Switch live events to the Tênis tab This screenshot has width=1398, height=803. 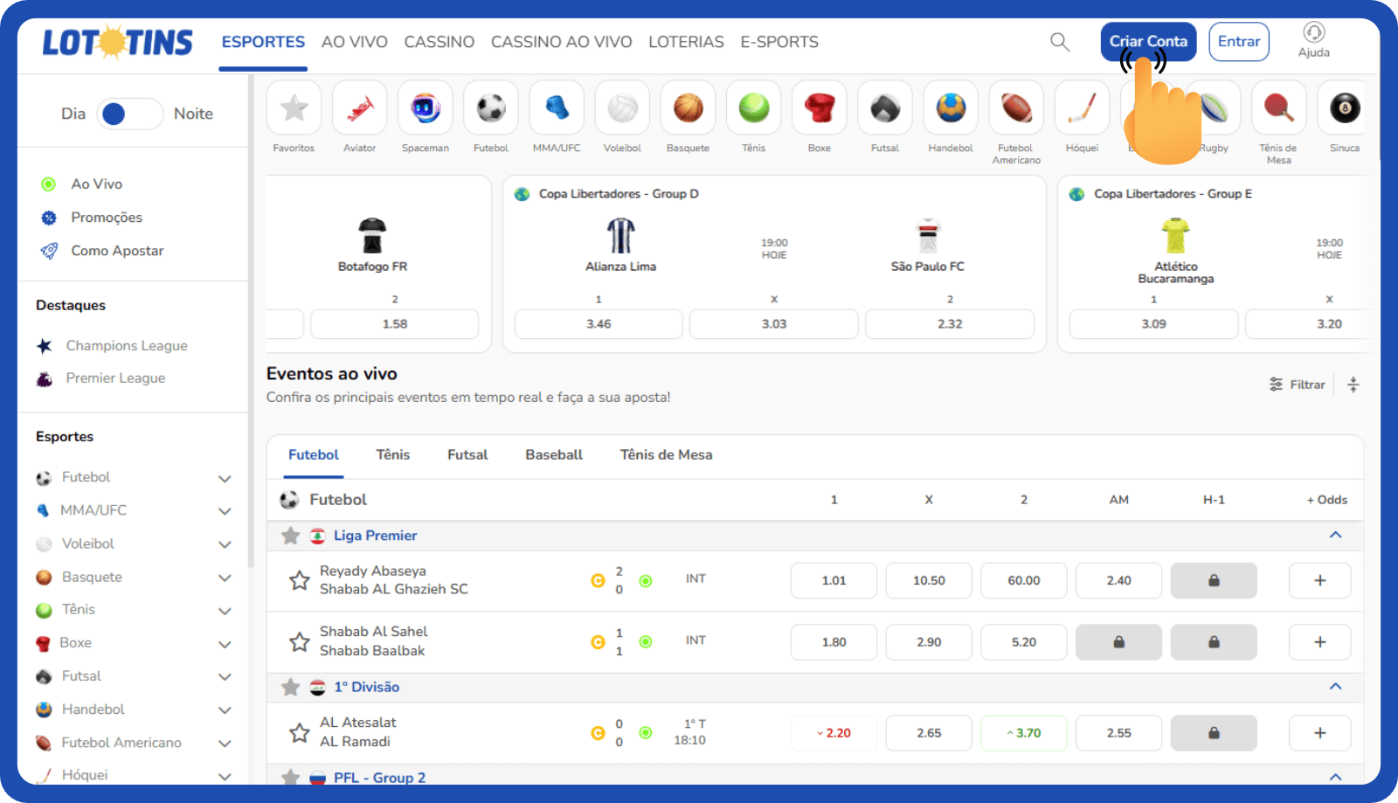[x=393, y=454]
